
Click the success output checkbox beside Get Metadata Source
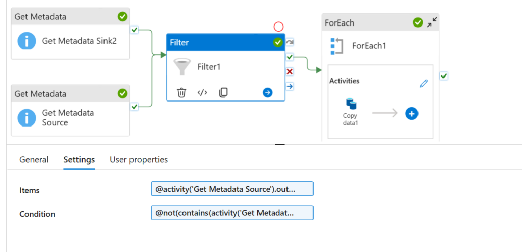click(135, 107)
